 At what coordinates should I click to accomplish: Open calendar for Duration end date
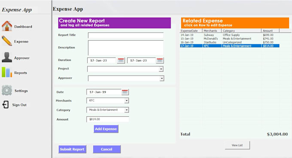pyautogui.click(x=160, y=60)
